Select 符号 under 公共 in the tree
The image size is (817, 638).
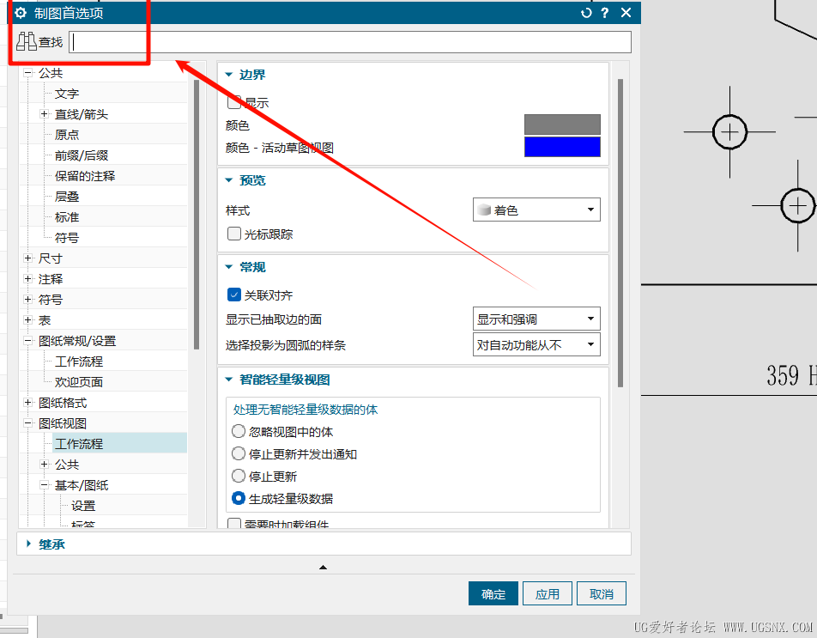pos(67,238)
